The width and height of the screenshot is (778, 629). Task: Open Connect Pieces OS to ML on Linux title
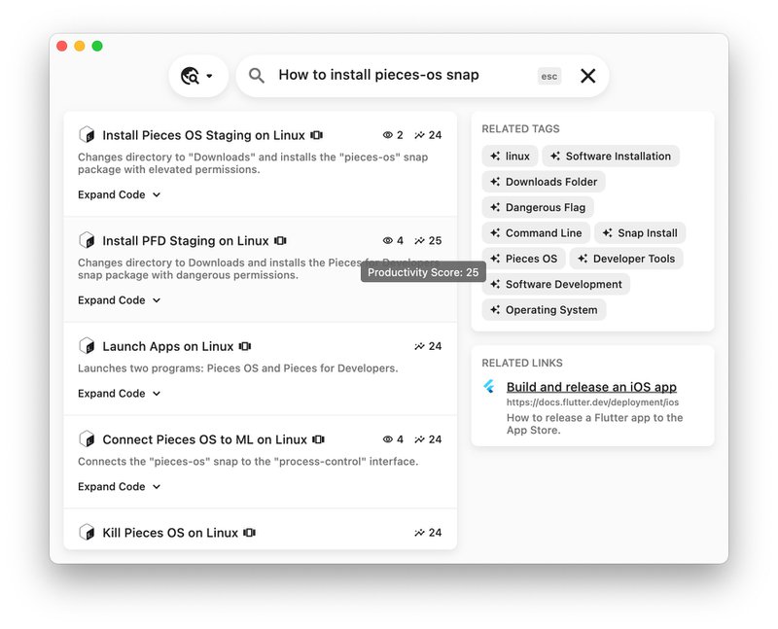(x=204, y=440)
